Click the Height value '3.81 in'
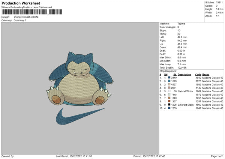This screenshot has width=225, height=159. point(219,9)
